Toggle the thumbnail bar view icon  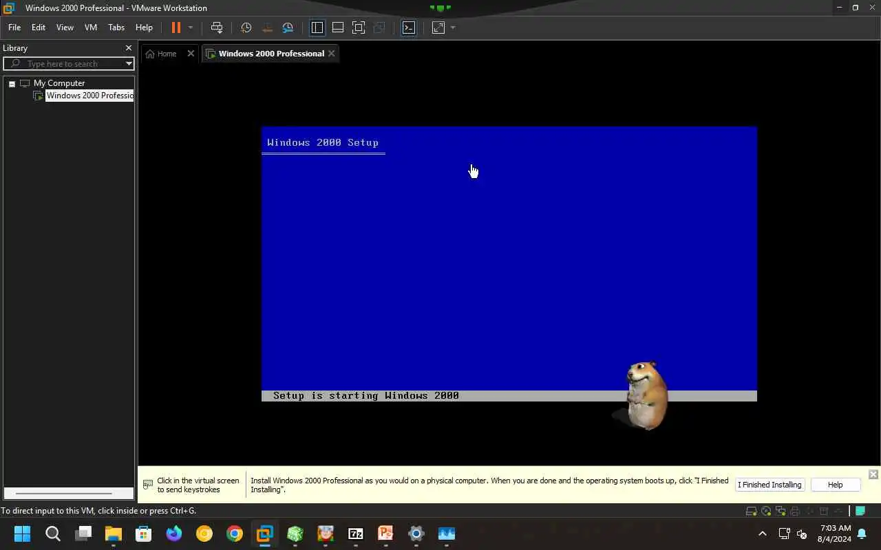[338, 27]
